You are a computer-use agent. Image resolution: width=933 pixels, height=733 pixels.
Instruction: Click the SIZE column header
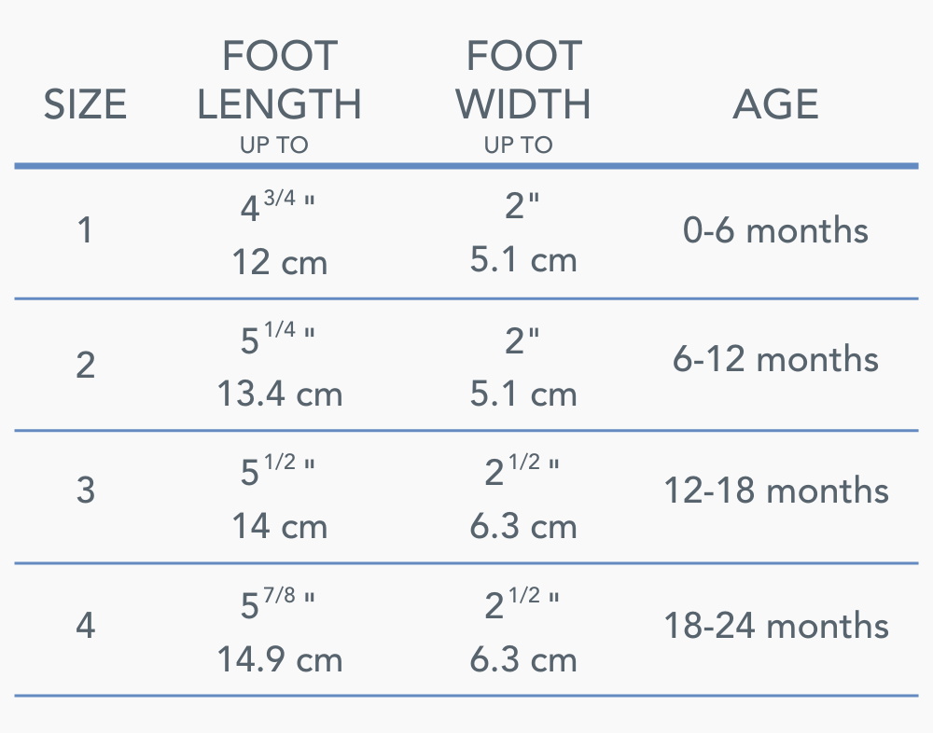pyautogui.click(x=85, y=105)
